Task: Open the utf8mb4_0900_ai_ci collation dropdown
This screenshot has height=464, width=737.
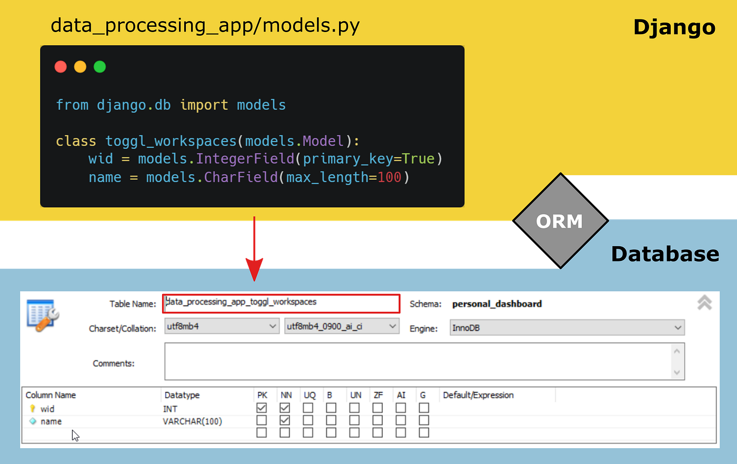Action: [x=342, y=326]
